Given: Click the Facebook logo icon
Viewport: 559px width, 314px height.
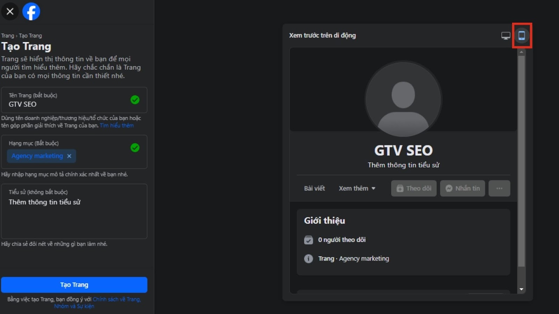Looking at the screenshot, I should [31, 12].
